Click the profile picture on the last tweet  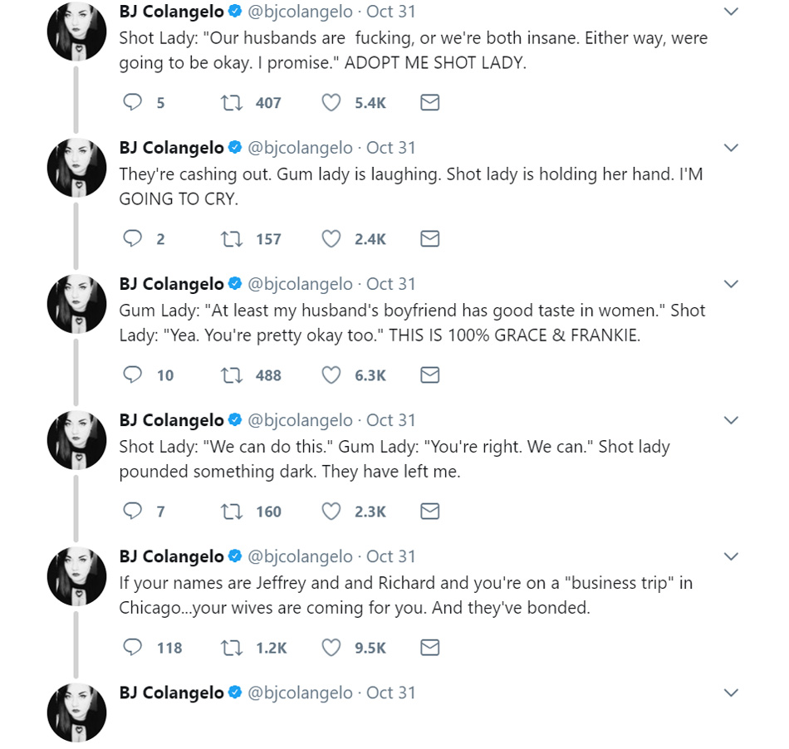tap(77, 712)
